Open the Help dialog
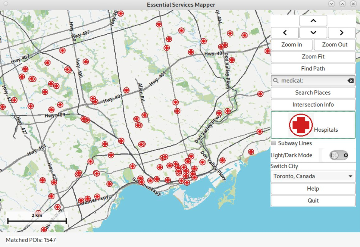The width and height of the screenshot is (360, 247). (x=313, y=189)
